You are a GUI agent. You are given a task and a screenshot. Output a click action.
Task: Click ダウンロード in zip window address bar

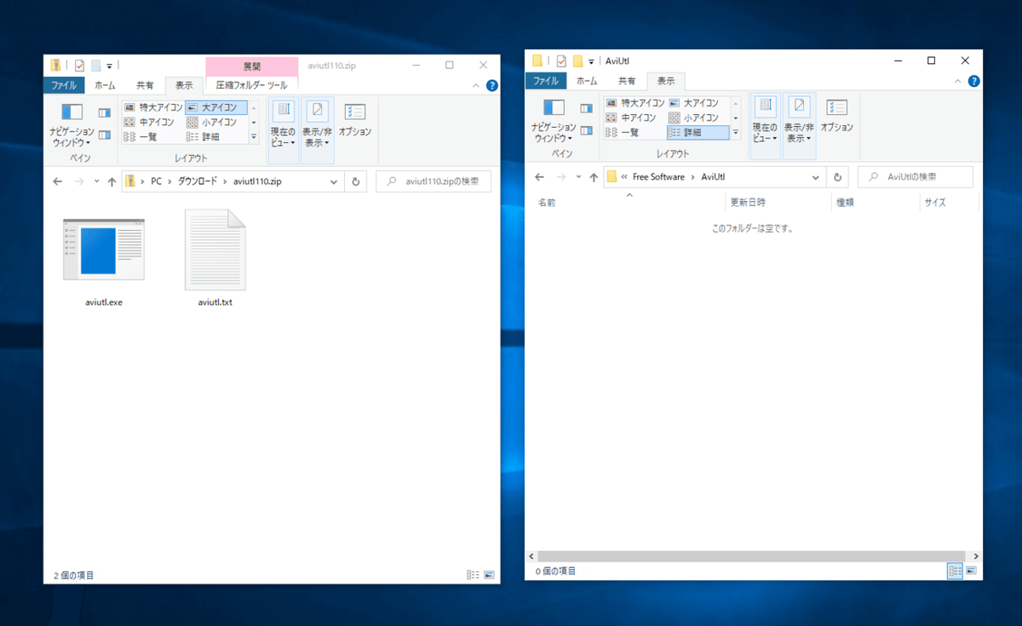point(197,181)
